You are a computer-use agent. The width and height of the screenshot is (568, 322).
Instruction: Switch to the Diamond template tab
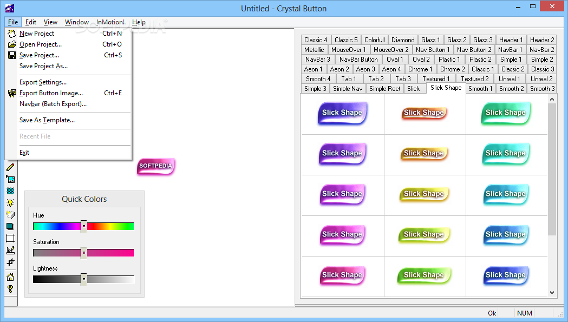point(403,40)
